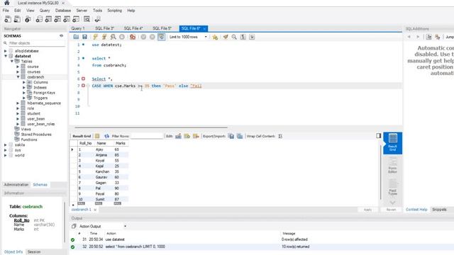Expand the world schema
The image size is (454, 255).
[x=6, y=155]
